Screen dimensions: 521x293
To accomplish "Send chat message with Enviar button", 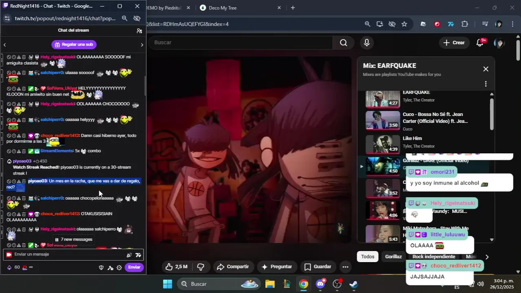I will 134,267.
